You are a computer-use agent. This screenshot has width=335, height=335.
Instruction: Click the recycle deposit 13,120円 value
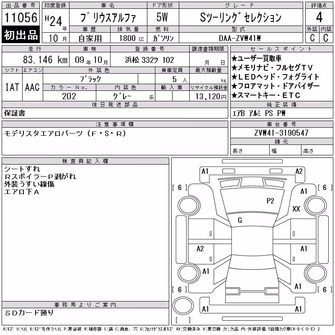pyautogui.click(x=211, y=97)
